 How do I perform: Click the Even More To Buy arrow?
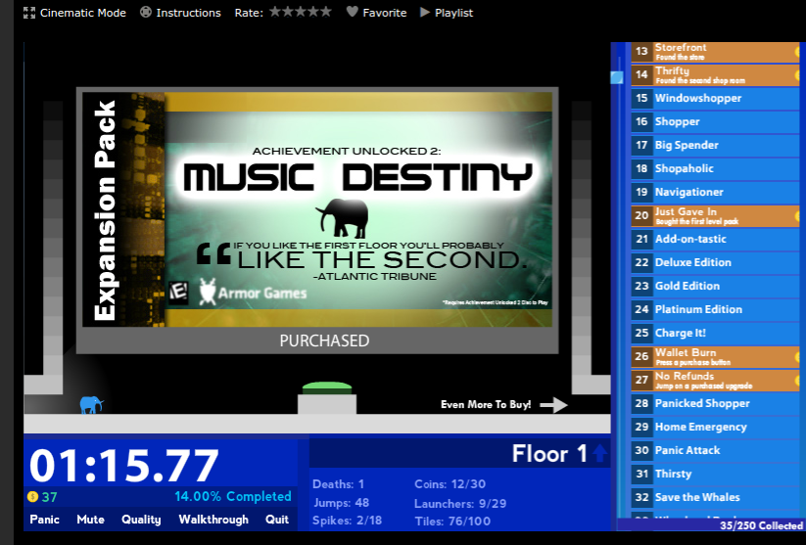click(553, 405)
